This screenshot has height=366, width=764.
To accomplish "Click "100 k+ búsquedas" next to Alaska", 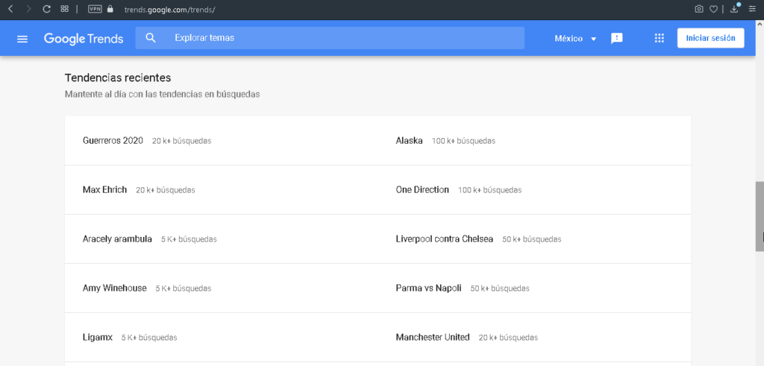I will 463,141.
